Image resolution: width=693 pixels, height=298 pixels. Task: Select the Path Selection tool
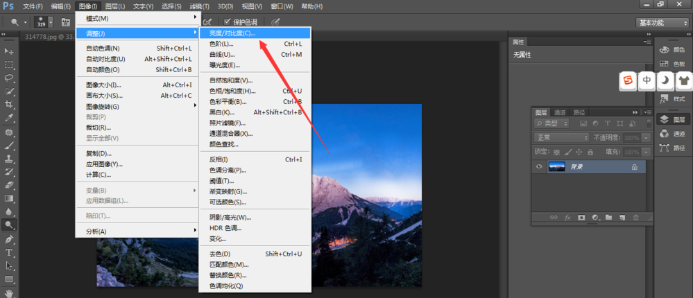click(x=9, y=265)
